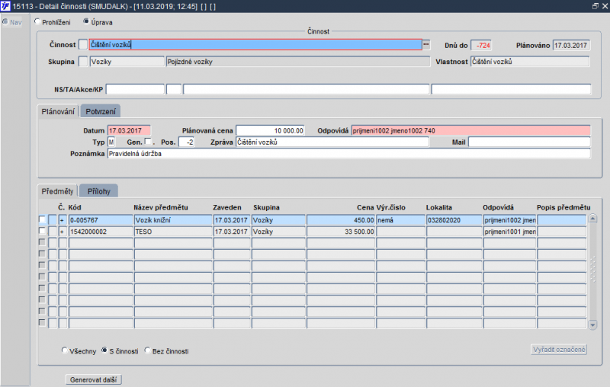The height and width of the screenshot is (387, 610).
Task: Click the items table scroll up arrow
Action: click(592, 219)
